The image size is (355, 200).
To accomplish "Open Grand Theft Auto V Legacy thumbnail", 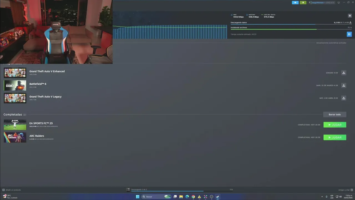I will [15, 98].
